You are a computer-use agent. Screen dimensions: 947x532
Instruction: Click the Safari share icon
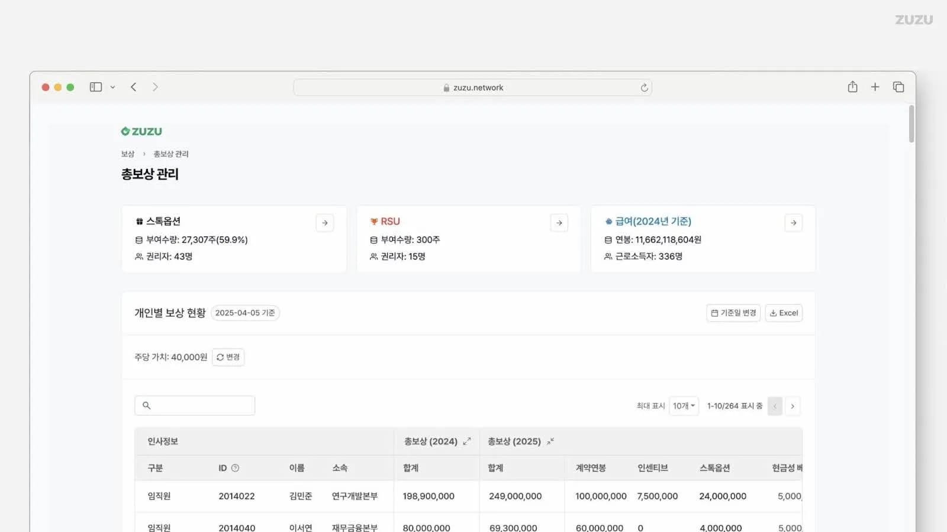tap(852, 86)
